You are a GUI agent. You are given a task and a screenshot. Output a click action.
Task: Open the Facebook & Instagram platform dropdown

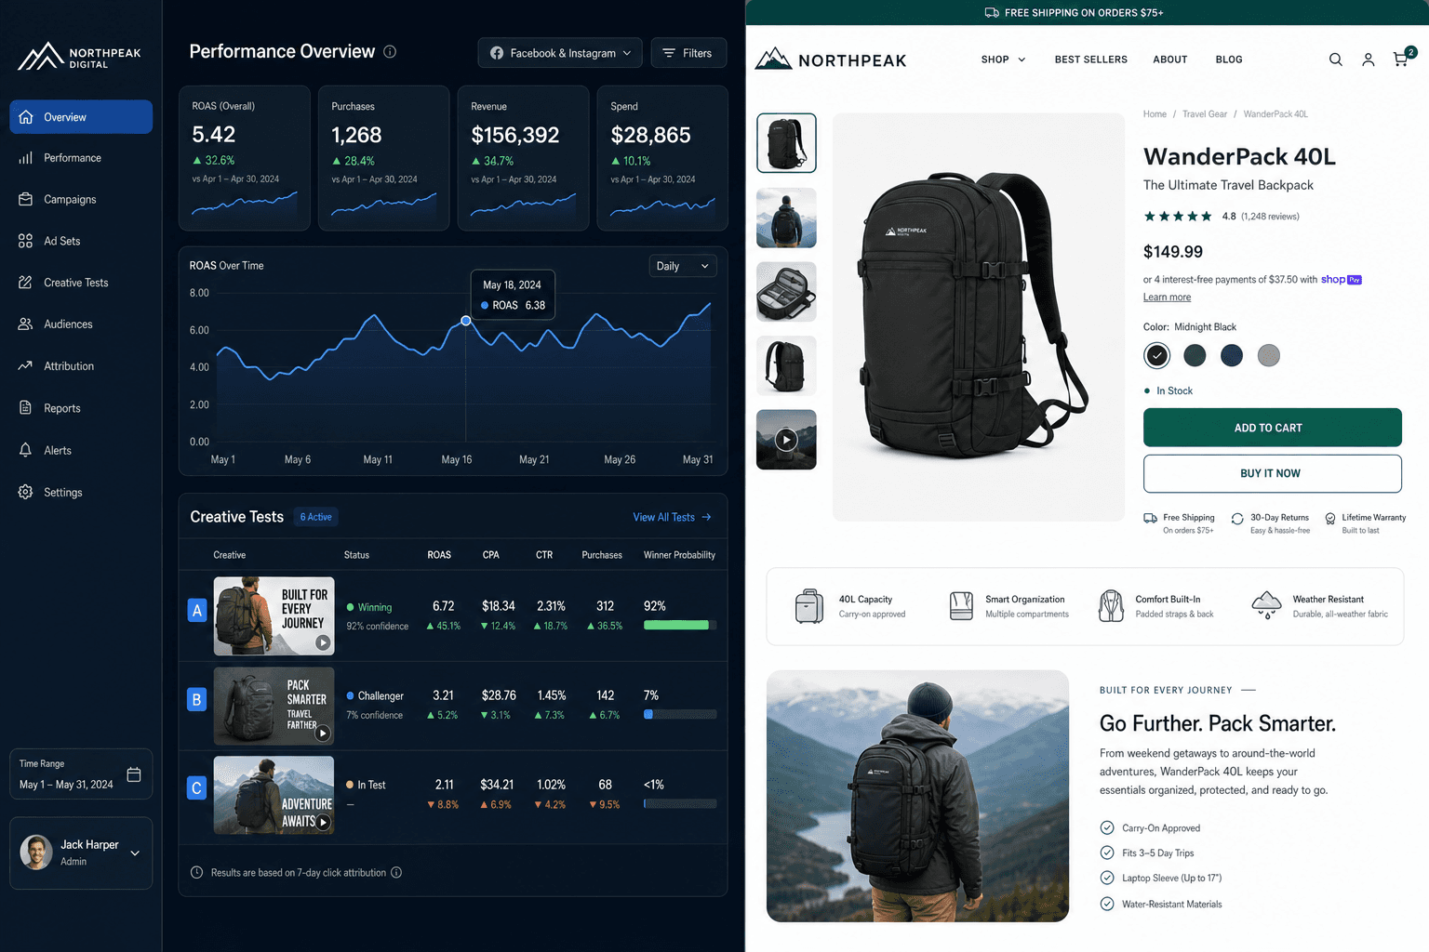[560, 53]
